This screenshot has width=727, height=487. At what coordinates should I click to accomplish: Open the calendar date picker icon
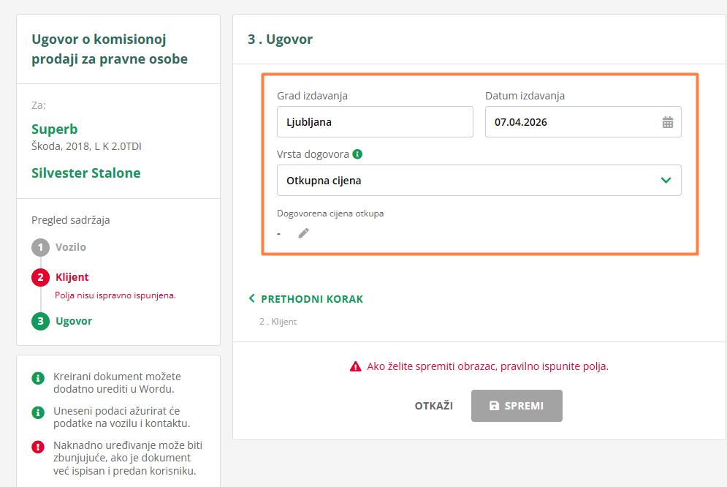(667, 122)
